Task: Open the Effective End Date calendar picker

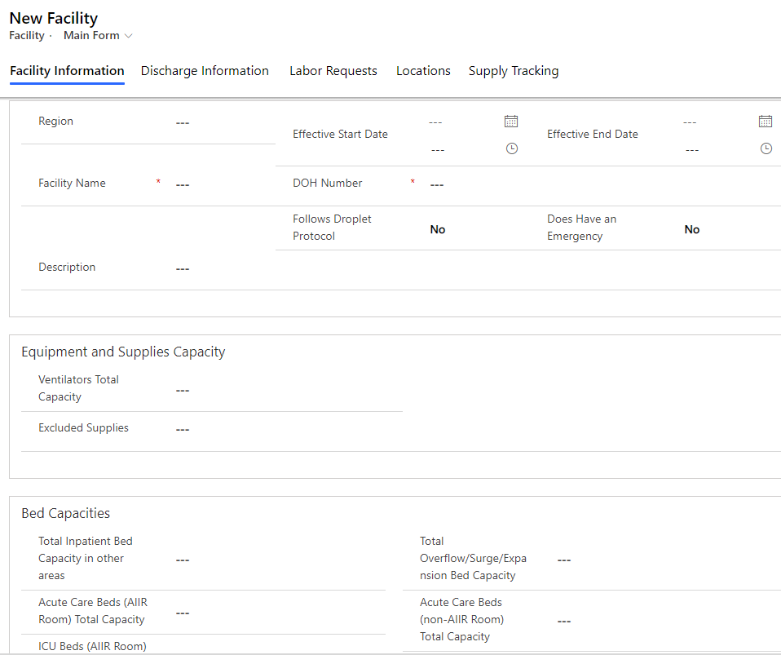Action: coord(766,121)
